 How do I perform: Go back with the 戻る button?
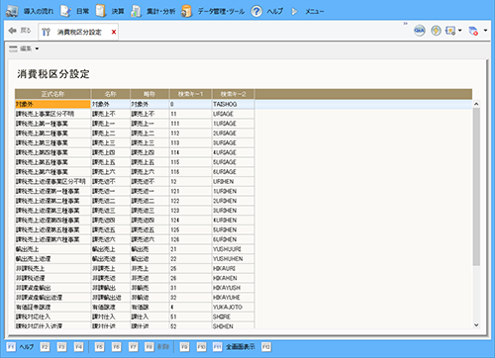click(x=20, y=31)
